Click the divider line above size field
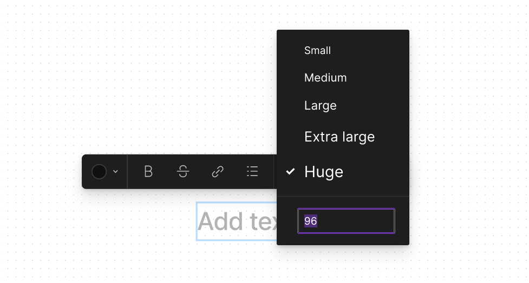Image resolution: width=529 pixels, height=283 pixels. [x=343, y=196]
